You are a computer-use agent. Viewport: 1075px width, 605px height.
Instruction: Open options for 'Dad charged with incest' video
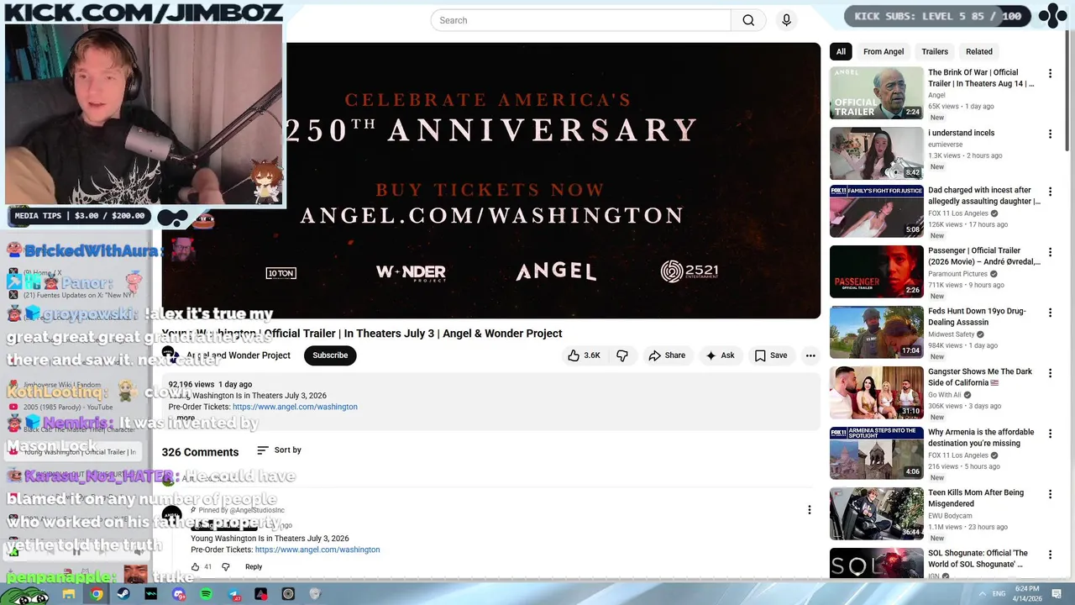coord(1050,192)
